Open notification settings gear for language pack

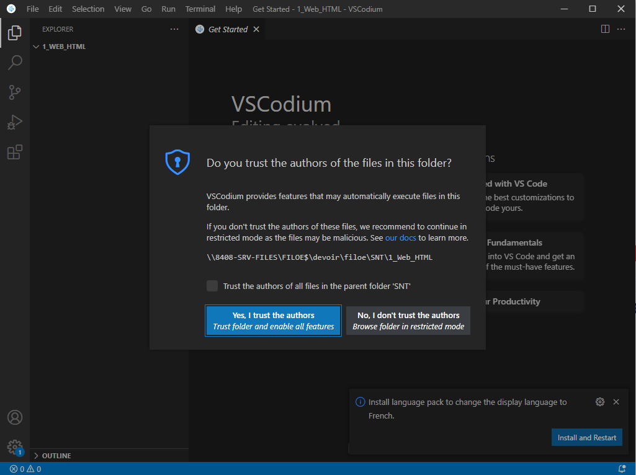pos(600,402)
